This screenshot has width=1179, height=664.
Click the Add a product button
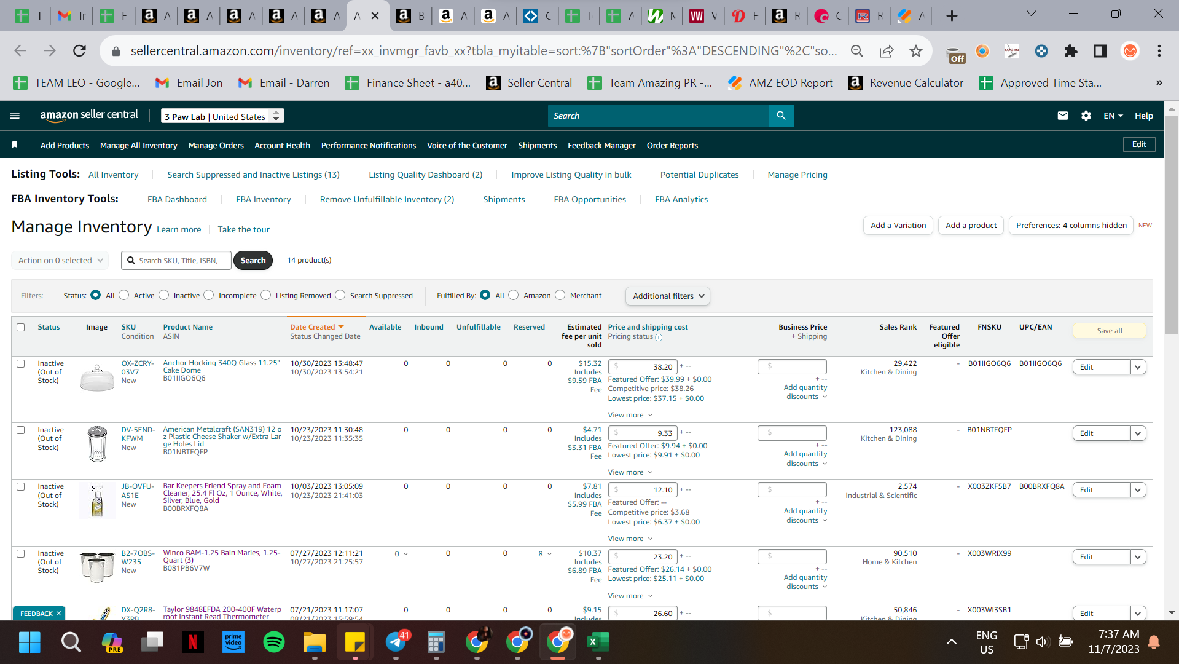pos(971,226)
